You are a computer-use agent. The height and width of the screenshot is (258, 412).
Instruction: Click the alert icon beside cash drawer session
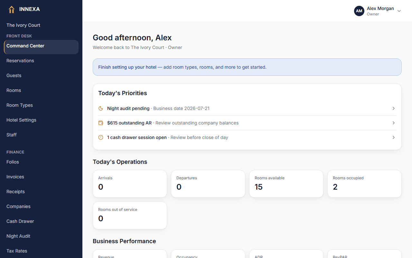point(101,137)
